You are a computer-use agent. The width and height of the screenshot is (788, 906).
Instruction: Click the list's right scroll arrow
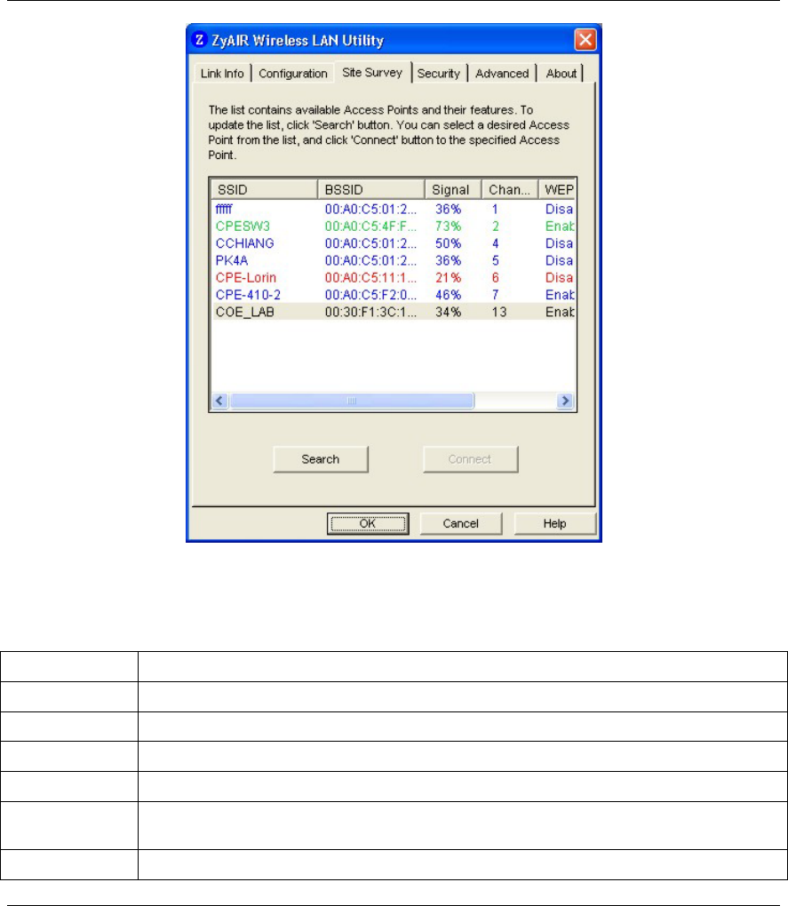[x=565, y=401]
